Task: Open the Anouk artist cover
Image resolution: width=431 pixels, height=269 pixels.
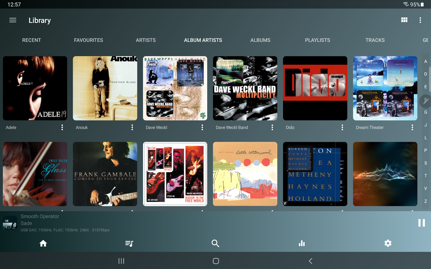Action: point(105,88)
